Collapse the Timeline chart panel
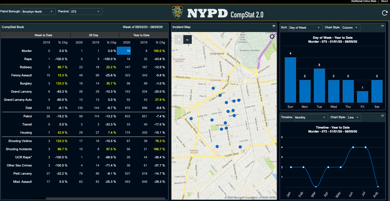The height and width of the screenshot is (201, 390). click(382, 116)
